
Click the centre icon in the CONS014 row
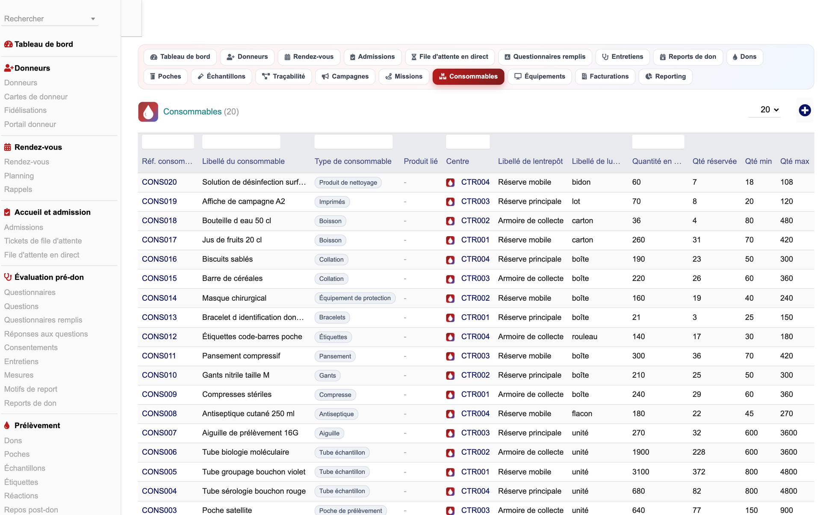pyautogui.click(x=450, y=299)
